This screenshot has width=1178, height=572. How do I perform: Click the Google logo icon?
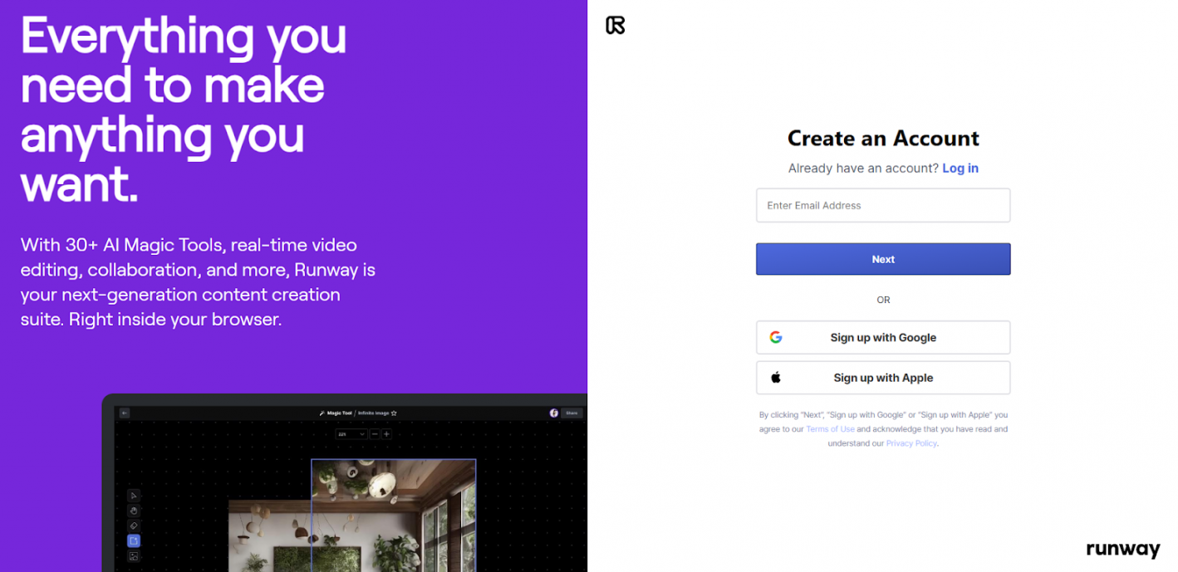point(776,337)
